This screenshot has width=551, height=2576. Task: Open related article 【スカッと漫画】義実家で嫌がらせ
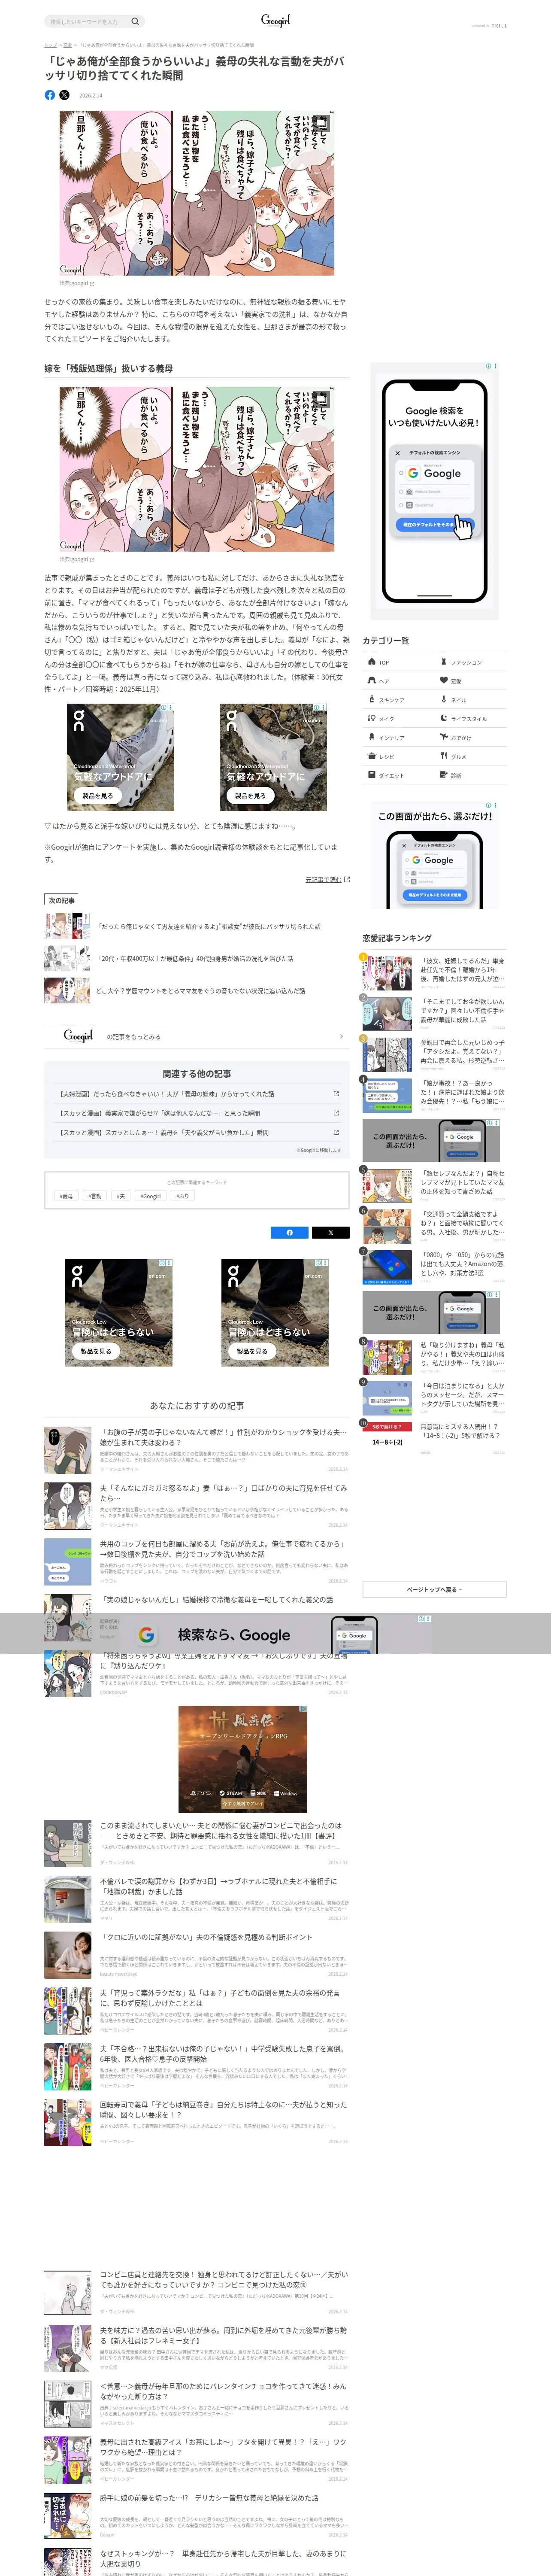tap(197, 1113)
